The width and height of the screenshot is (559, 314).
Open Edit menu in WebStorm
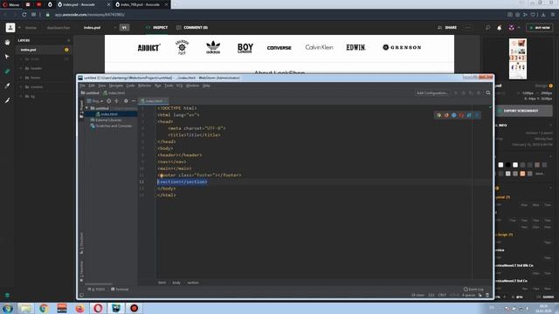pyautogui.click(x=92, y=85)
